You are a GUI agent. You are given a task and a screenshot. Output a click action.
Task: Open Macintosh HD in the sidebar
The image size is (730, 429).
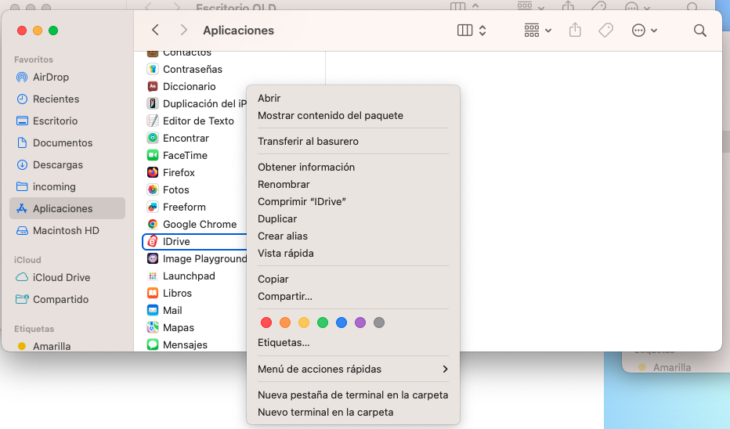pos(67,230)
